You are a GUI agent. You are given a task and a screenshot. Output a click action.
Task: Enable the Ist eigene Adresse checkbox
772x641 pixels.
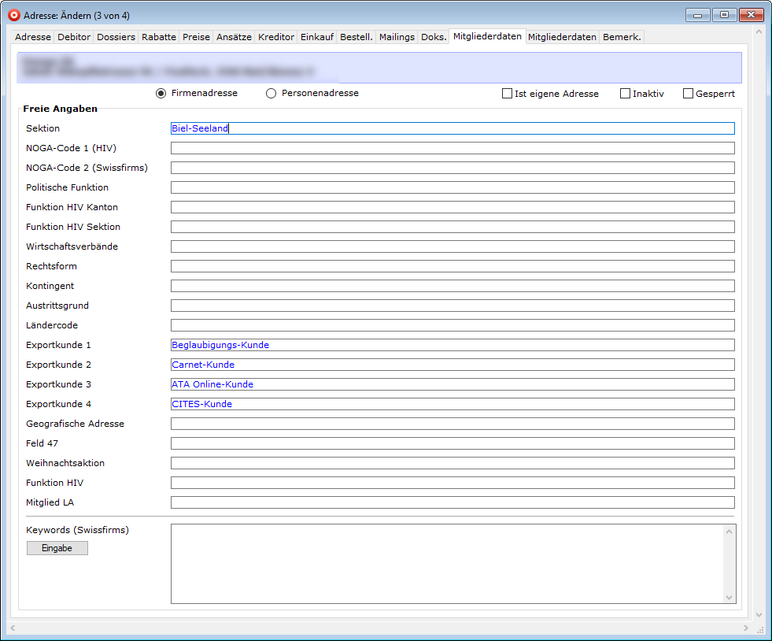pyautogui.click(x=507, y=94)
